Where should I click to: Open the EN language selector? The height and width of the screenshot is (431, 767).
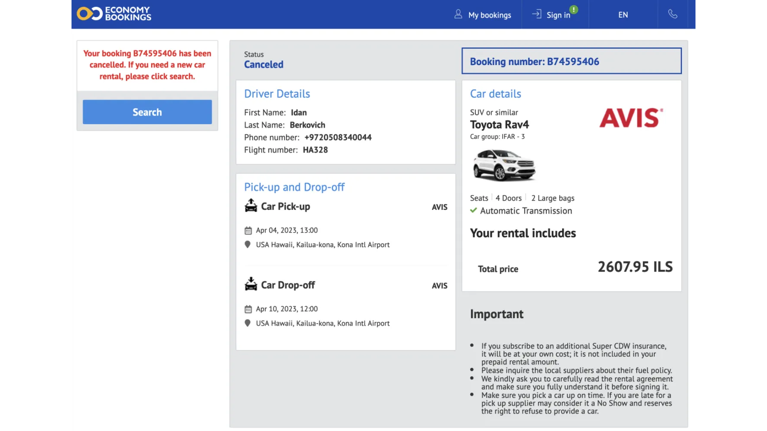623,15
